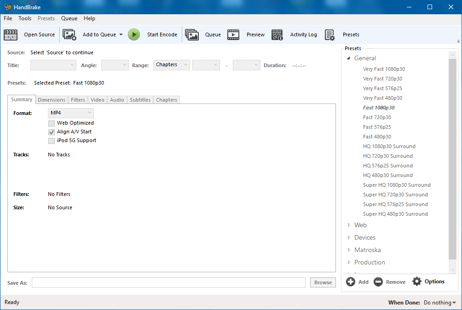
Task: Select the Fast 480p30 preset
Action: 377,137
